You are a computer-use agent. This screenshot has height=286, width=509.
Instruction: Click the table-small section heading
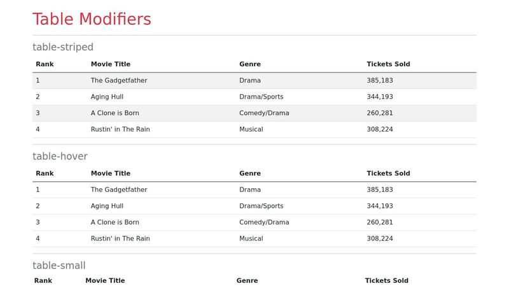[59, 266]
